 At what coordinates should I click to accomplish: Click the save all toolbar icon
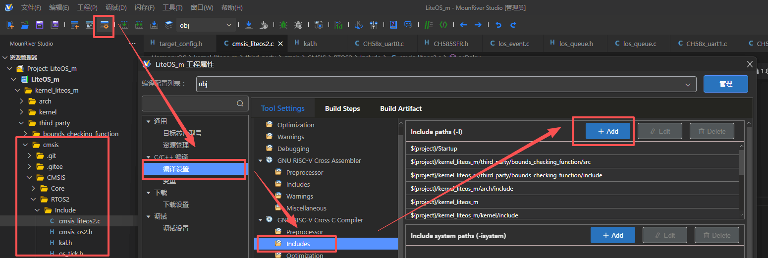click(55, 25)
